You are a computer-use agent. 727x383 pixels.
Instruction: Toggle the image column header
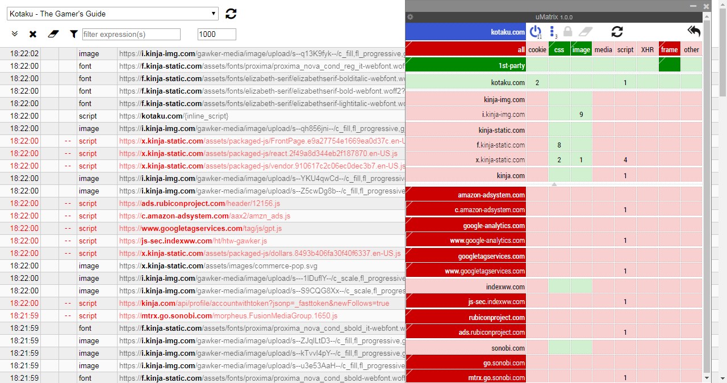point(582,49)
